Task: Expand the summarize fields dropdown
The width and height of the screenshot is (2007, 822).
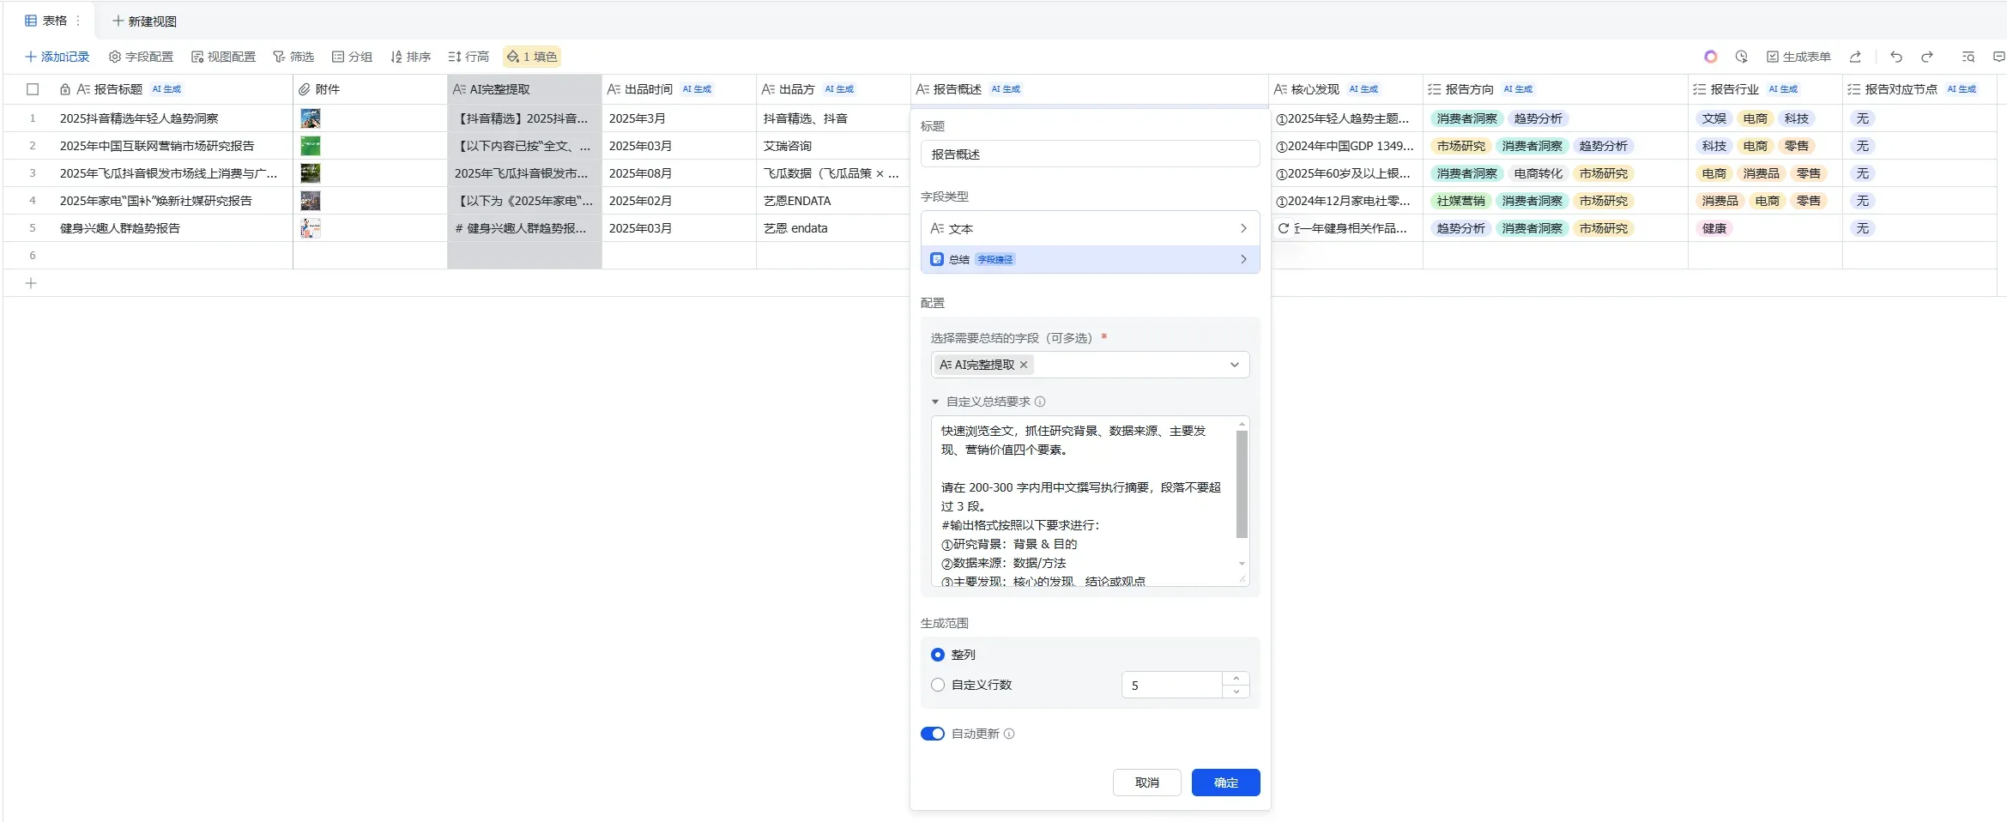Action: (1236, 365)
